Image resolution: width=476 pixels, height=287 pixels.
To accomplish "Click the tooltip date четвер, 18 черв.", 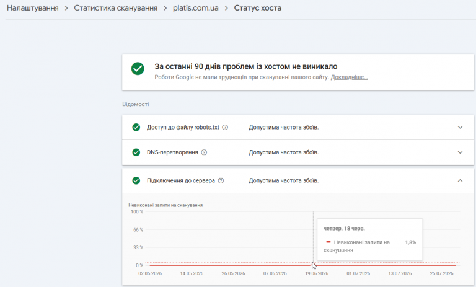I will coord(344,228).
